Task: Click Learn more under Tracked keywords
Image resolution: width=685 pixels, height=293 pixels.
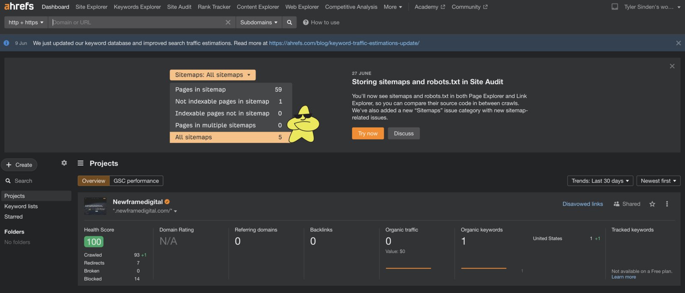Action: [x=623, y=277]
